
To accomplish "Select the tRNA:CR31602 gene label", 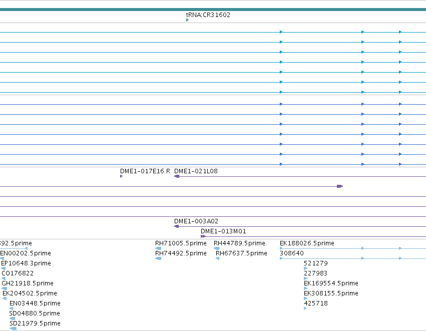I will pos(208,15).
